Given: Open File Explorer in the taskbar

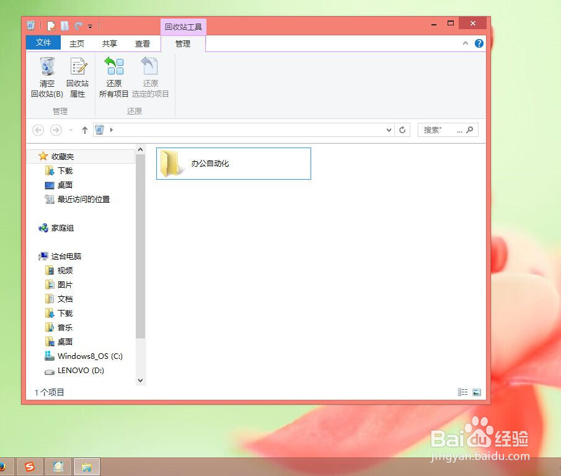Looking at the screenshot, I should coord(87,466).
